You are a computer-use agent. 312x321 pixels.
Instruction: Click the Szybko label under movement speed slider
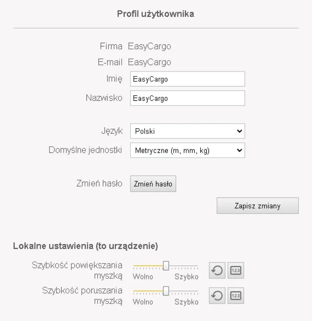pyautogui.click(x=186, y=302)
